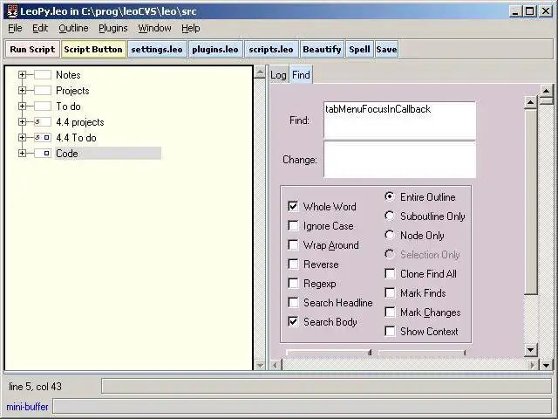Select the Notes headline text
The height and width of the screenshot is (419, 558).
click(68, 75)
